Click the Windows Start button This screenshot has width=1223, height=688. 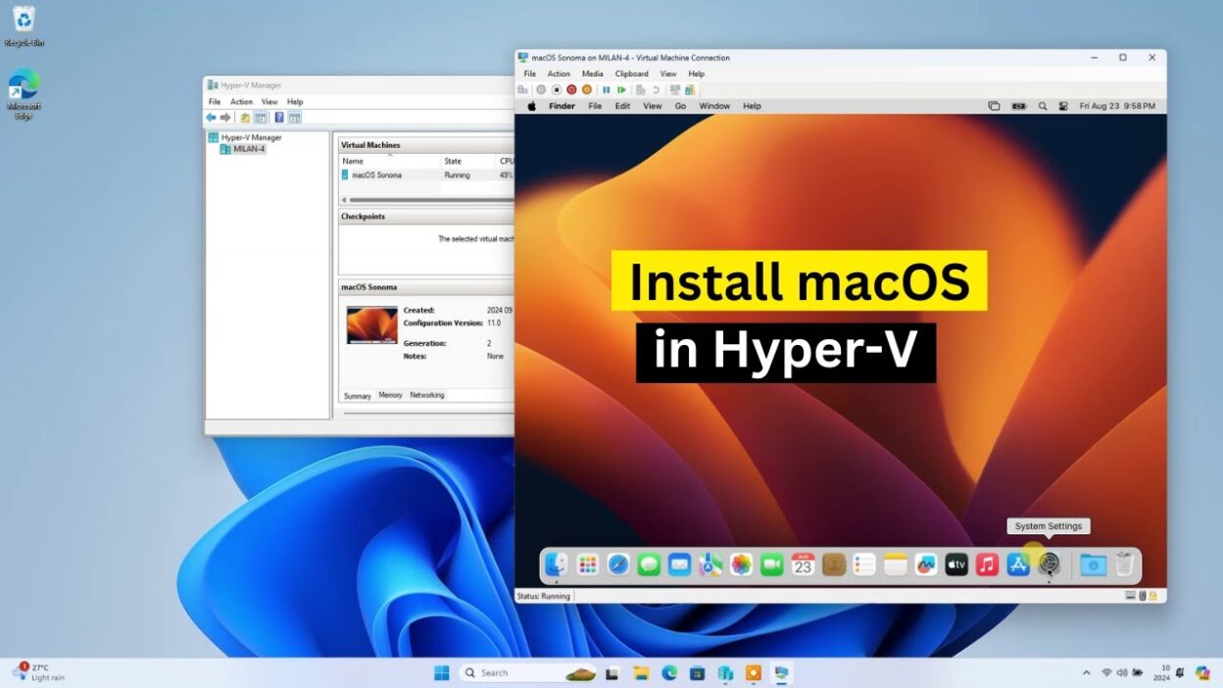click(442, 673)
